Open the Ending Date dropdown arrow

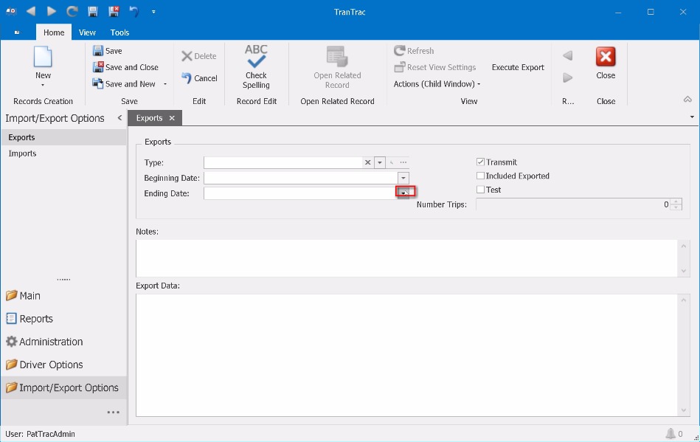[x=403, y=193]
